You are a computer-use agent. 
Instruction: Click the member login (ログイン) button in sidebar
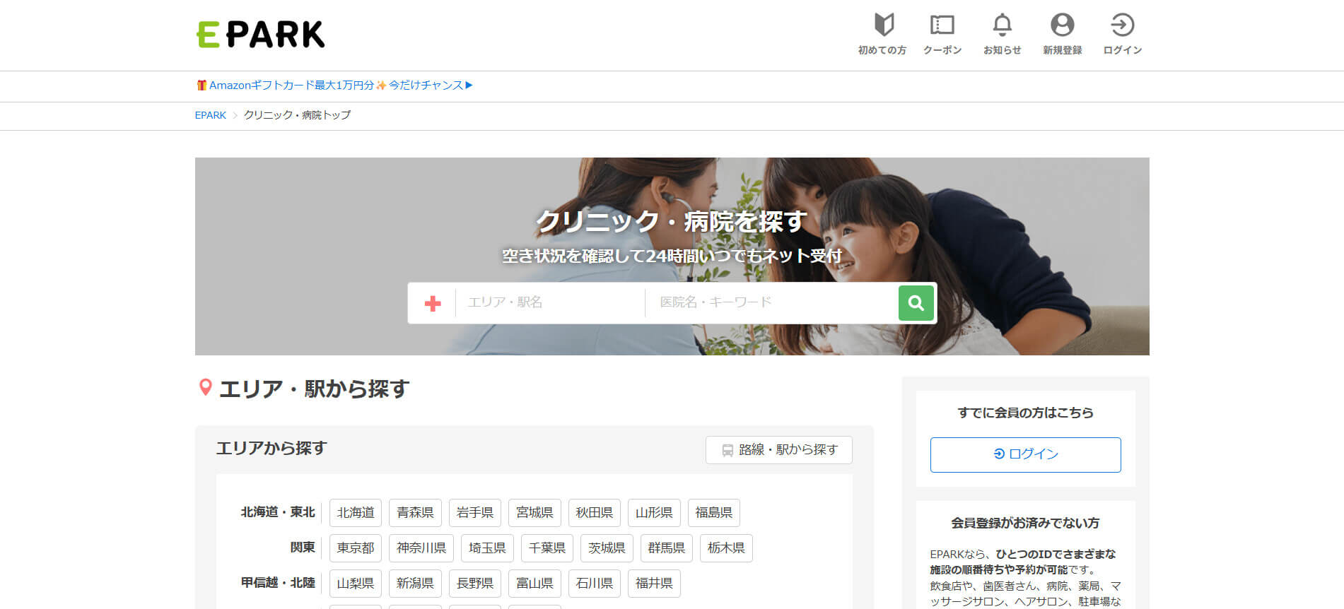pyautogui.click(x=1025, y=454)
